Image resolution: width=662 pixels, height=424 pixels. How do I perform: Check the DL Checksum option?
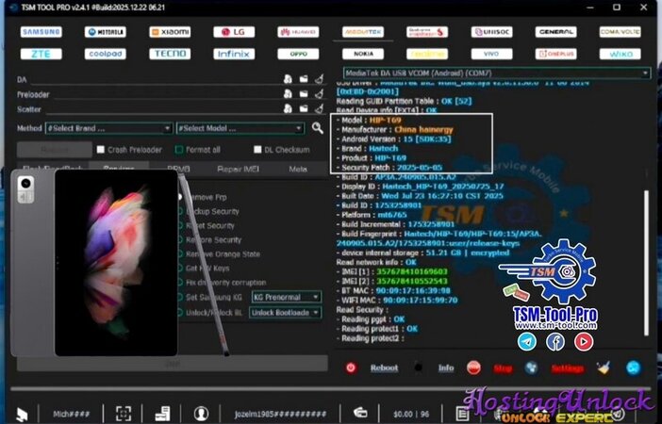[x=257, y=150]
